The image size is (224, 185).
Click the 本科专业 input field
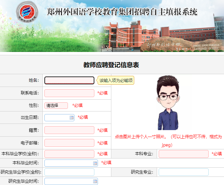pyautogui.click(x=184, y=154)
